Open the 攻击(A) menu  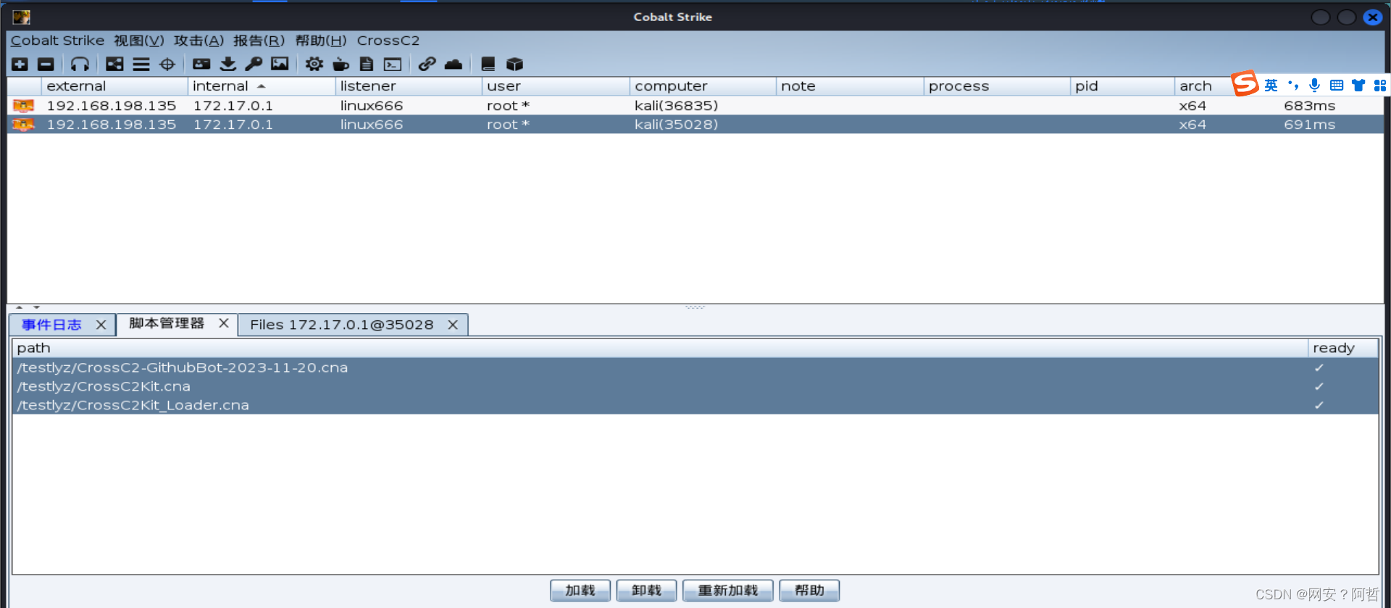pyautogui.click(x=199, y=41)
